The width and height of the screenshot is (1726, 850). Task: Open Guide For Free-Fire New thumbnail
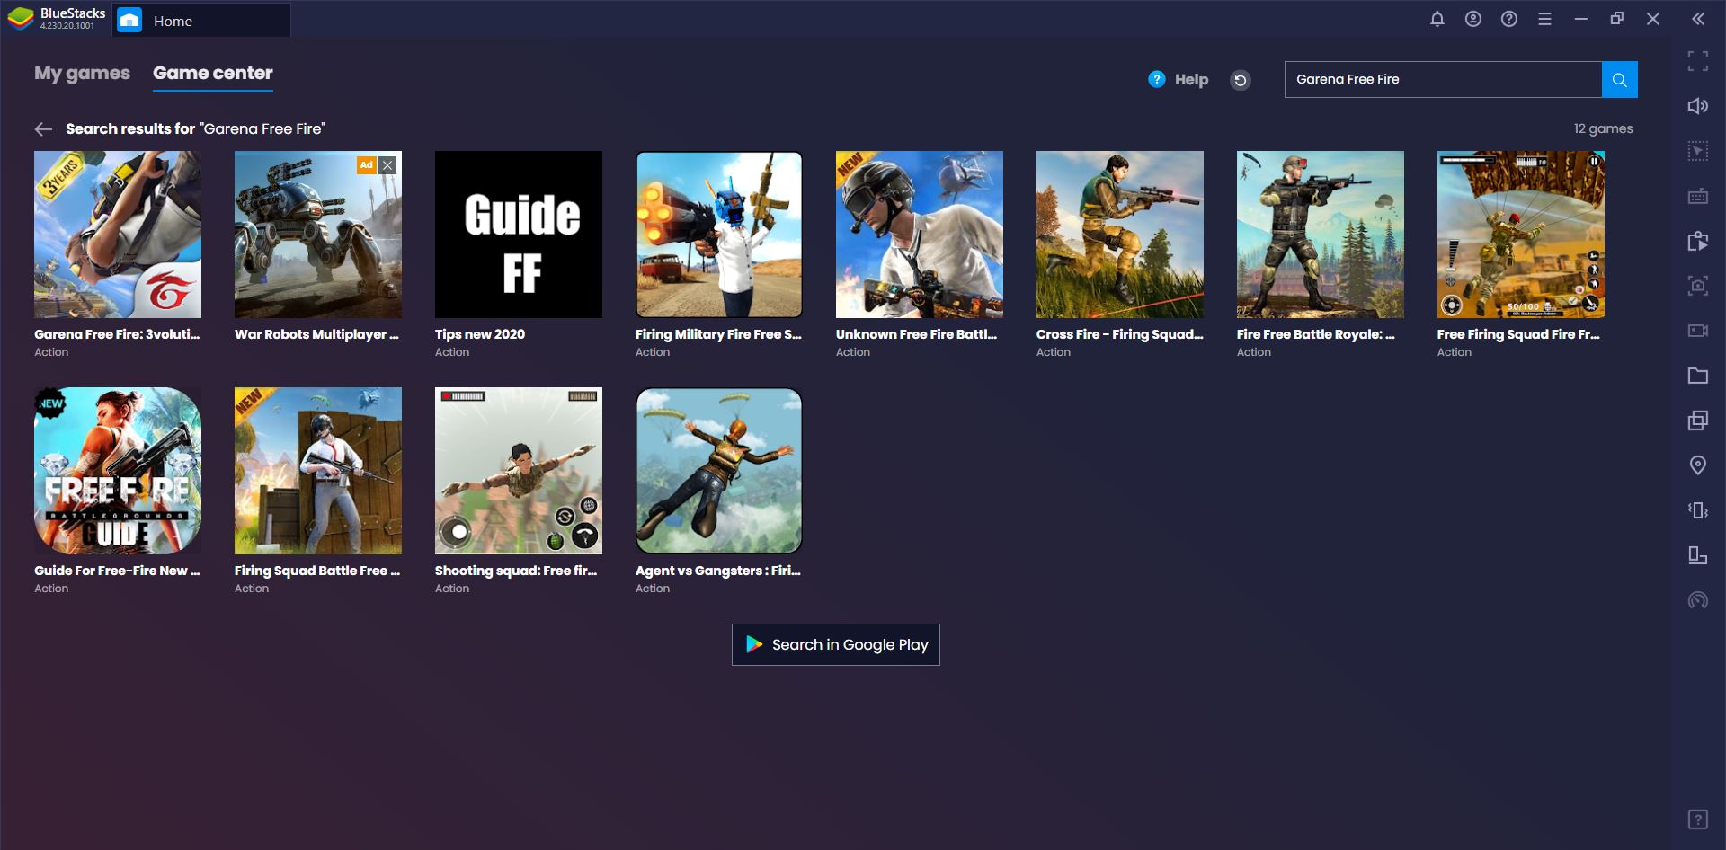(x=118, y=471)
